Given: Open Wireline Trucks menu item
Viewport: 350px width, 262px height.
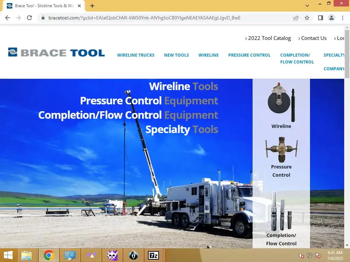Looking at the screenshot, I should (136, 55).
